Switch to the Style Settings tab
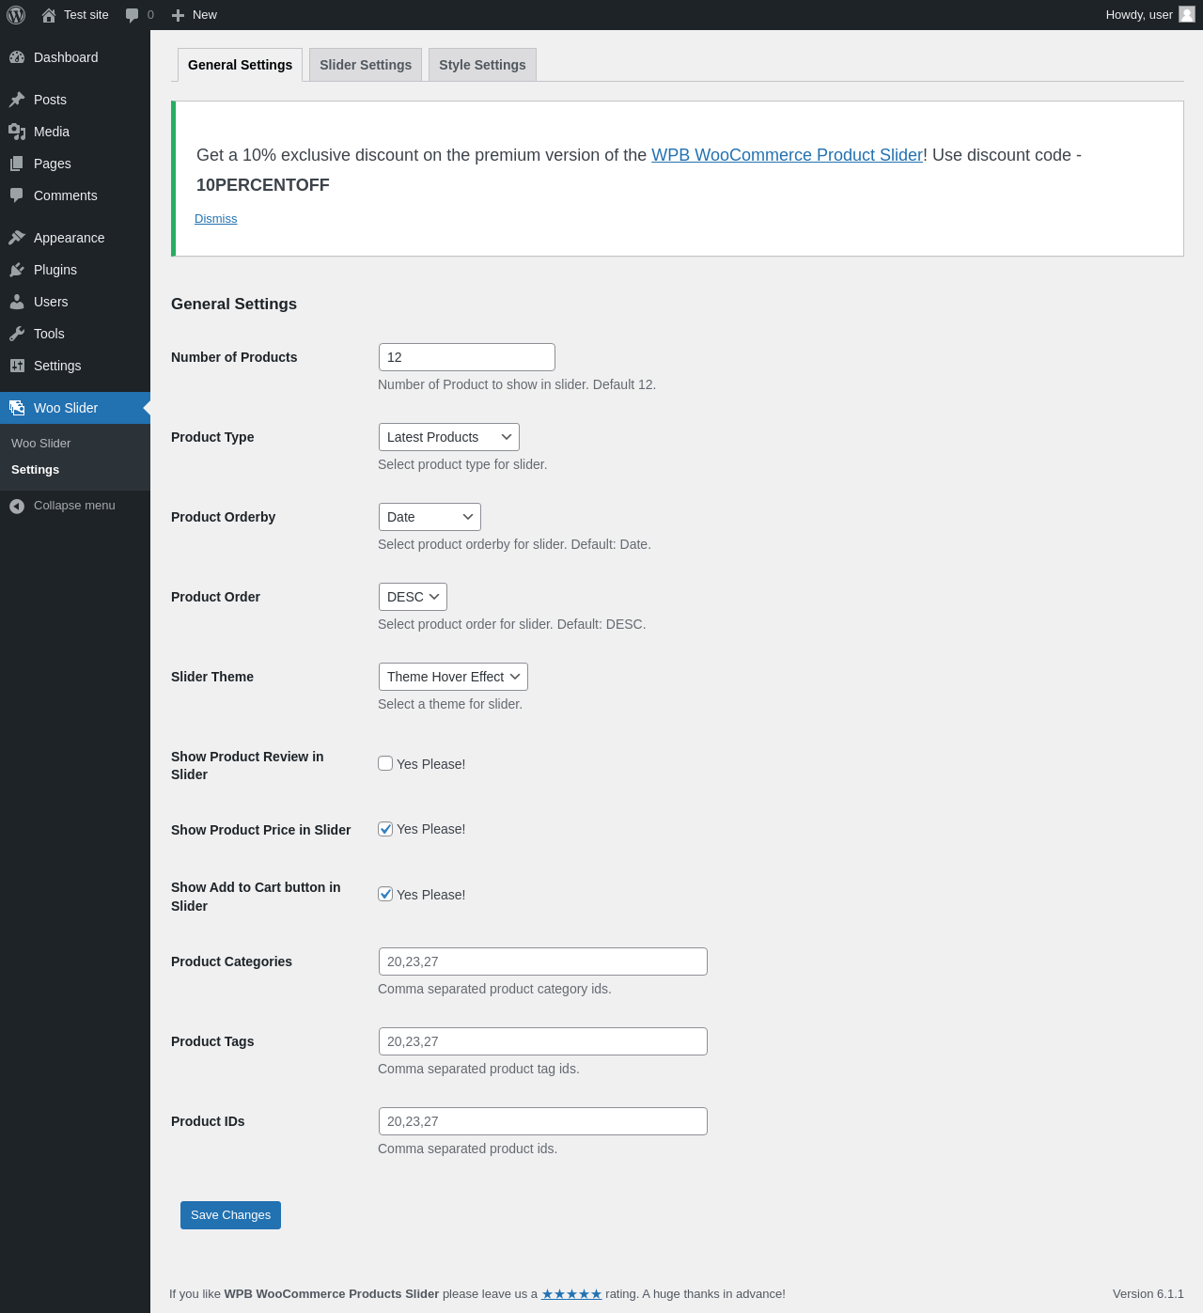Image resolution: width=1203 pixels, height=1313 pixels. pyautogui.click(x=482, y=65)
